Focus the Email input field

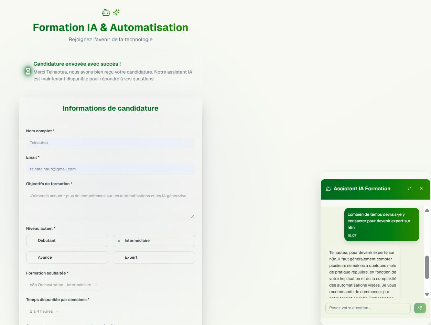(110, 169)
